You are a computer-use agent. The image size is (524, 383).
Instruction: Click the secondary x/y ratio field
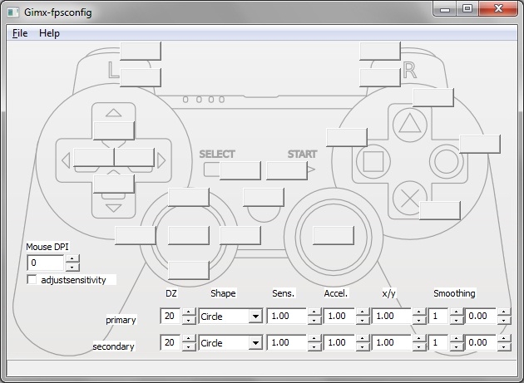click(x=392, y=342)
